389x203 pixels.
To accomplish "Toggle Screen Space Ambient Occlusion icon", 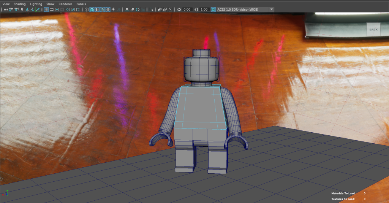I will tap(127, 10).
